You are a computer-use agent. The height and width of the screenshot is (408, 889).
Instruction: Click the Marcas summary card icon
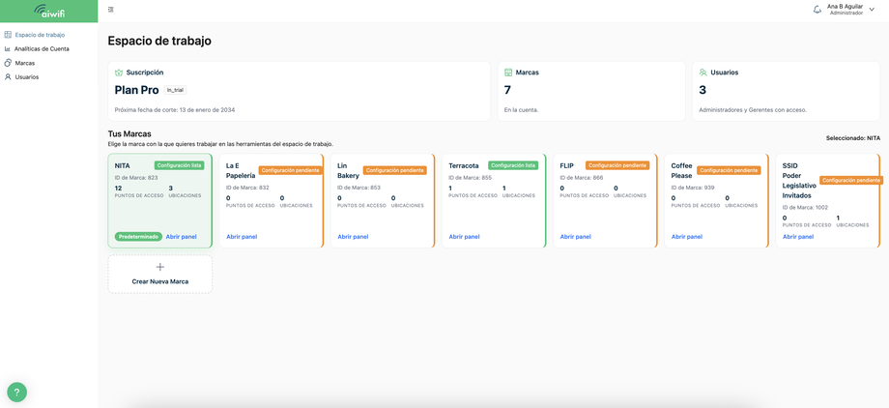[508, 73]
